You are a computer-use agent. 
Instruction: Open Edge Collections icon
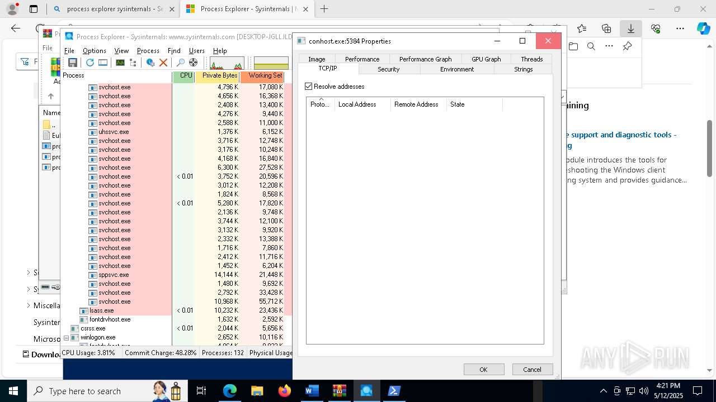(606, 28)
